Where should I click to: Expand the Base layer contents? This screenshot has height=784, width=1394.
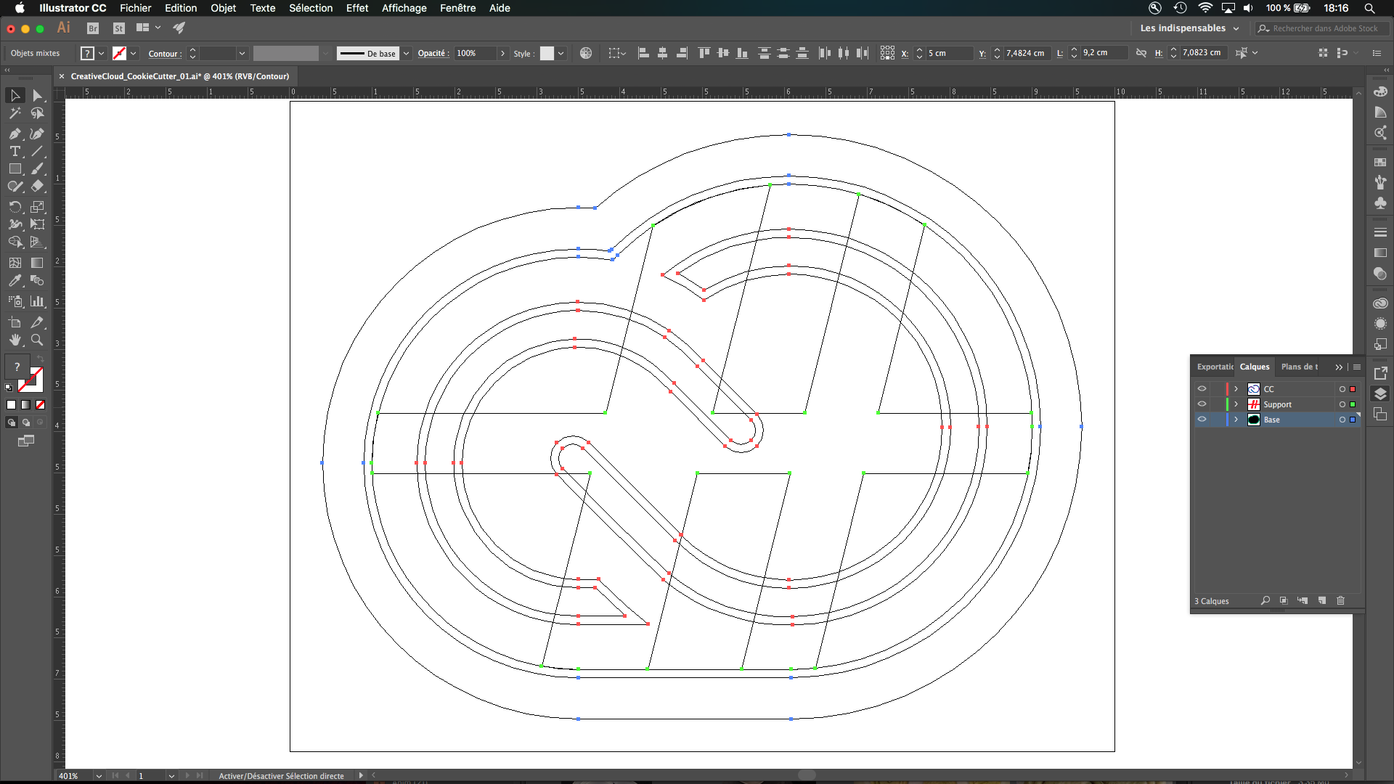[x=1236, y=420]
